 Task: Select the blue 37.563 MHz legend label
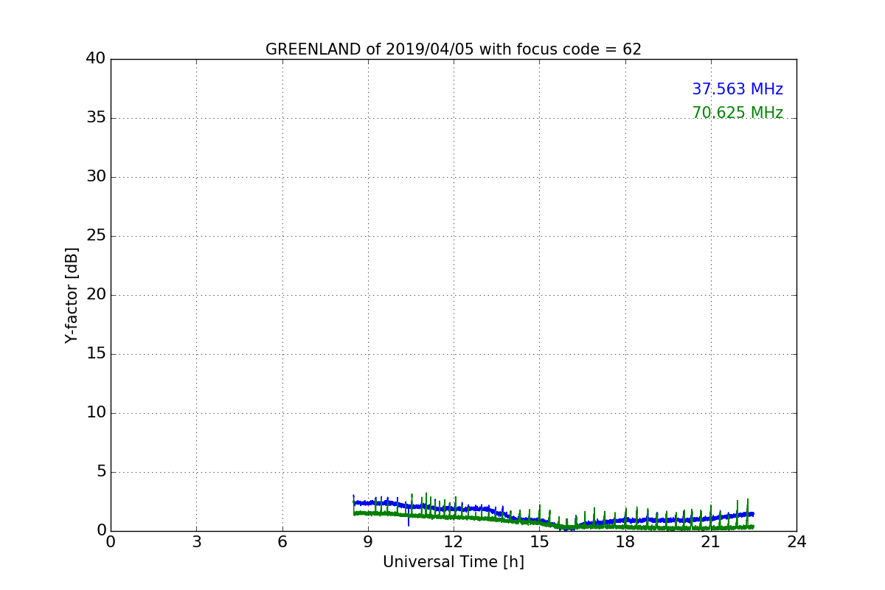coord(737,89)
